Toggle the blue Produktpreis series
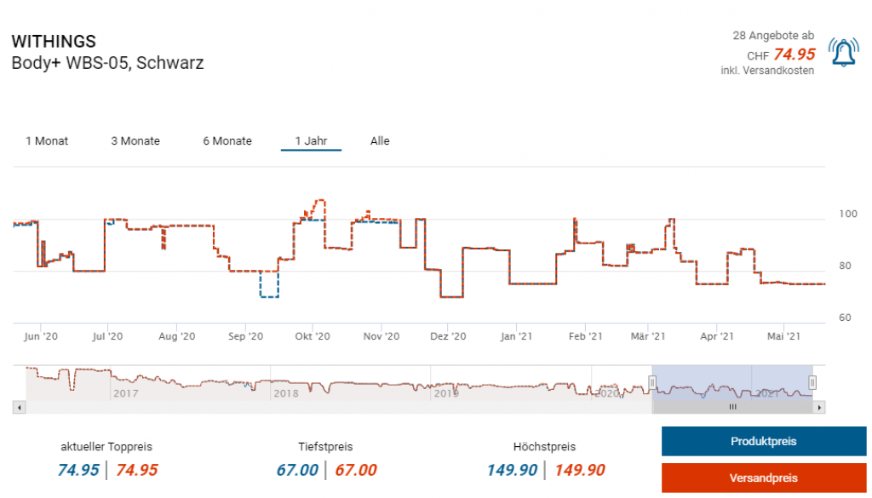872x498 pixels. [763, 441]
